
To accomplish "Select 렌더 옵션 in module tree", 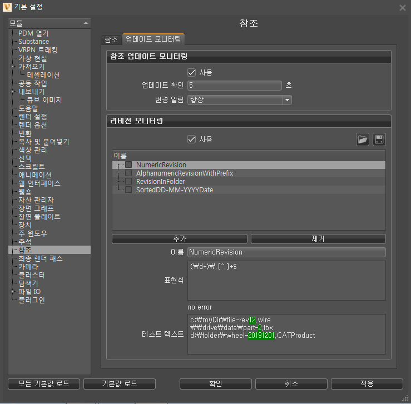I will coord(32,125).
